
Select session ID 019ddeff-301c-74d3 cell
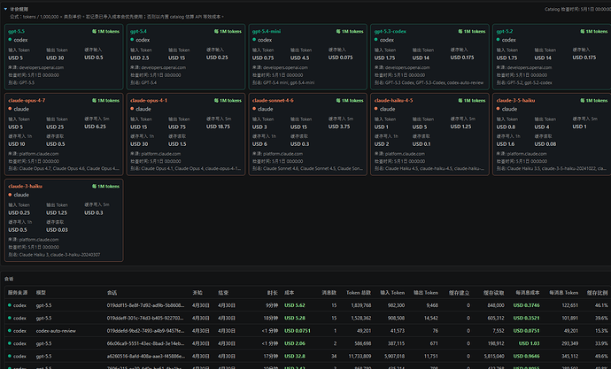pos(145,318)
